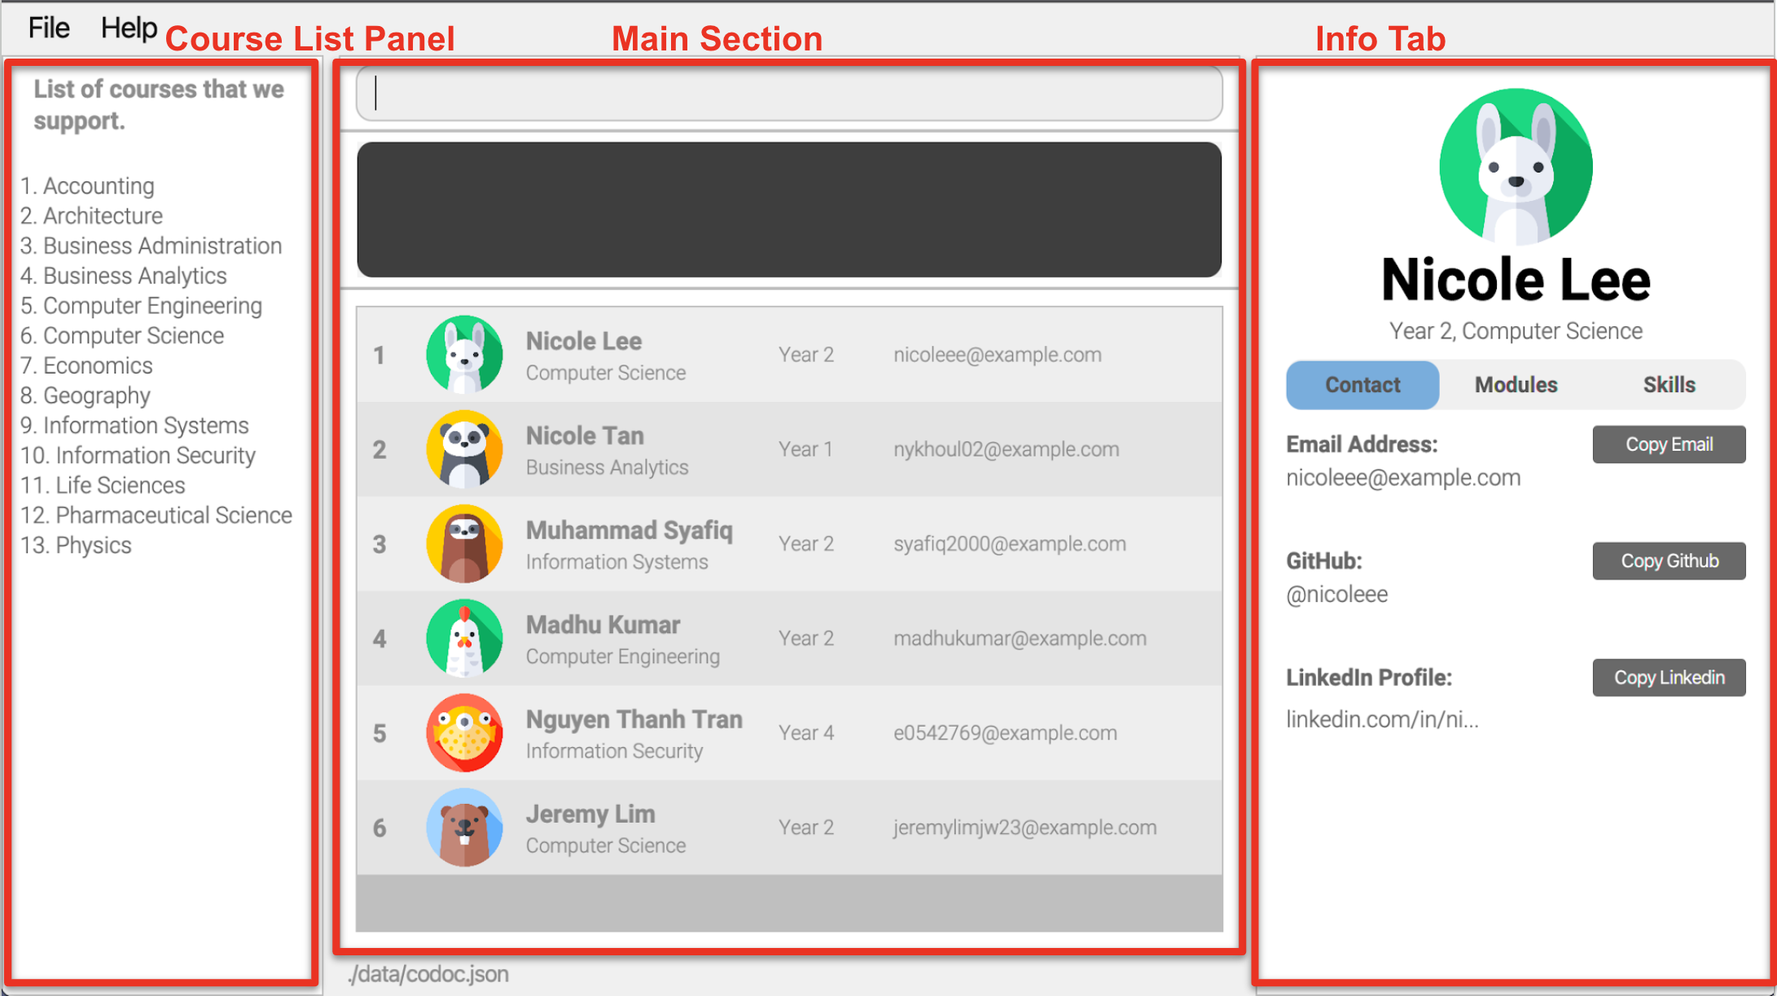Open the Help menu
The image size is (1777, 996).
tap(129, 28)
